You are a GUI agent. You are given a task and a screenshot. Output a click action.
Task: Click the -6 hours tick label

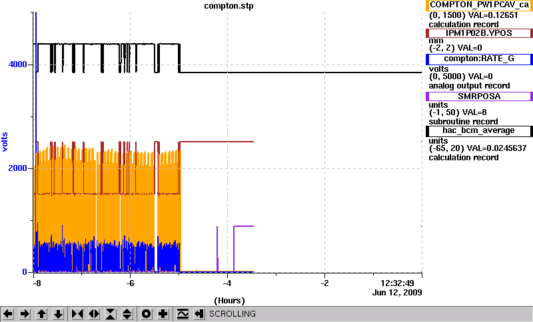coord(130,283)
